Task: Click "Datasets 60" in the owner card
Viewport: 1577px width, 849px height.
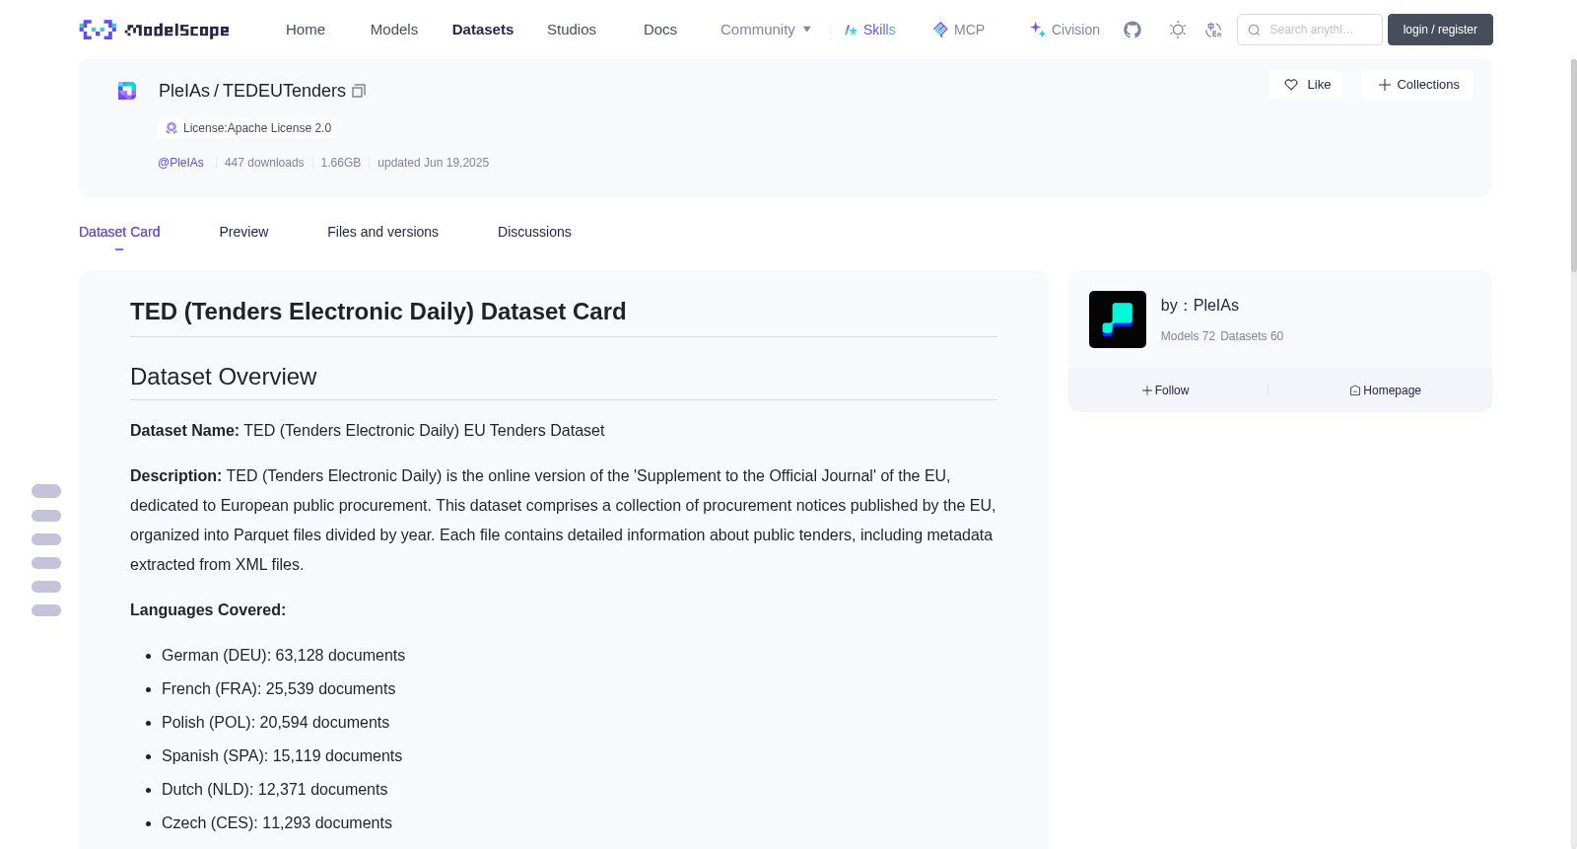Action: [x=1252, y=336]
